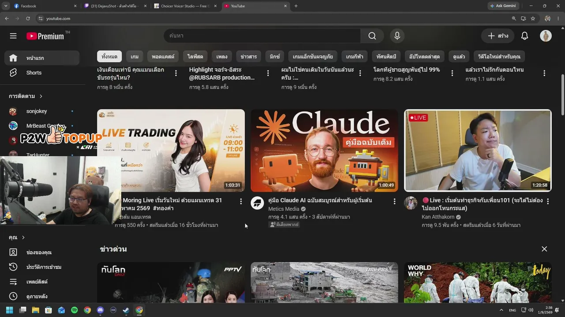This screenshot has width=565, height=317.
Task: Open the คู่มือ Claude AI video title
Action: [320, 200]
